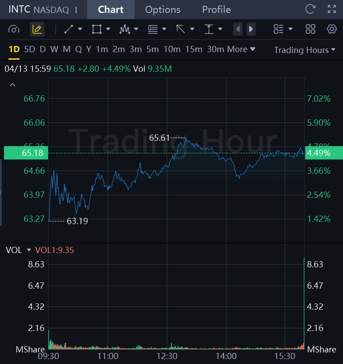Select the 1D timeframe
Viewport: 343px width, 364px height.
pos(14,49)
